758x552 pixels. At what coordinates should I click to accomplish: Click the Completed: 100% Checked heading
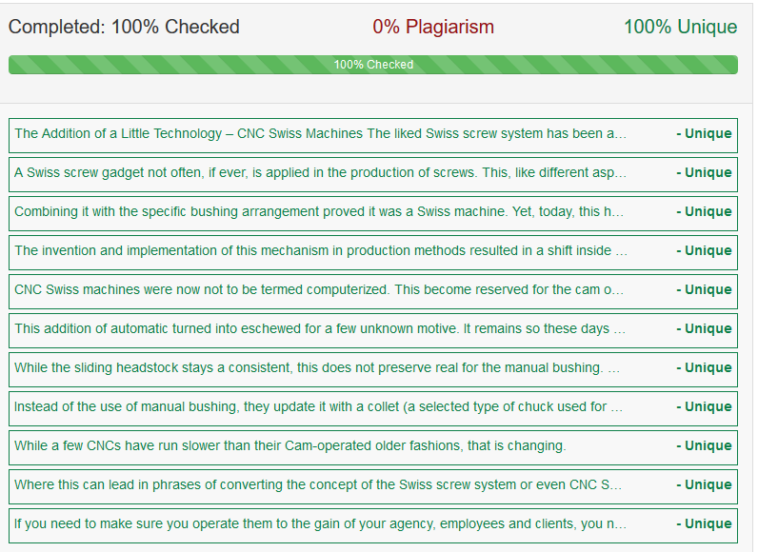[124, 27]
